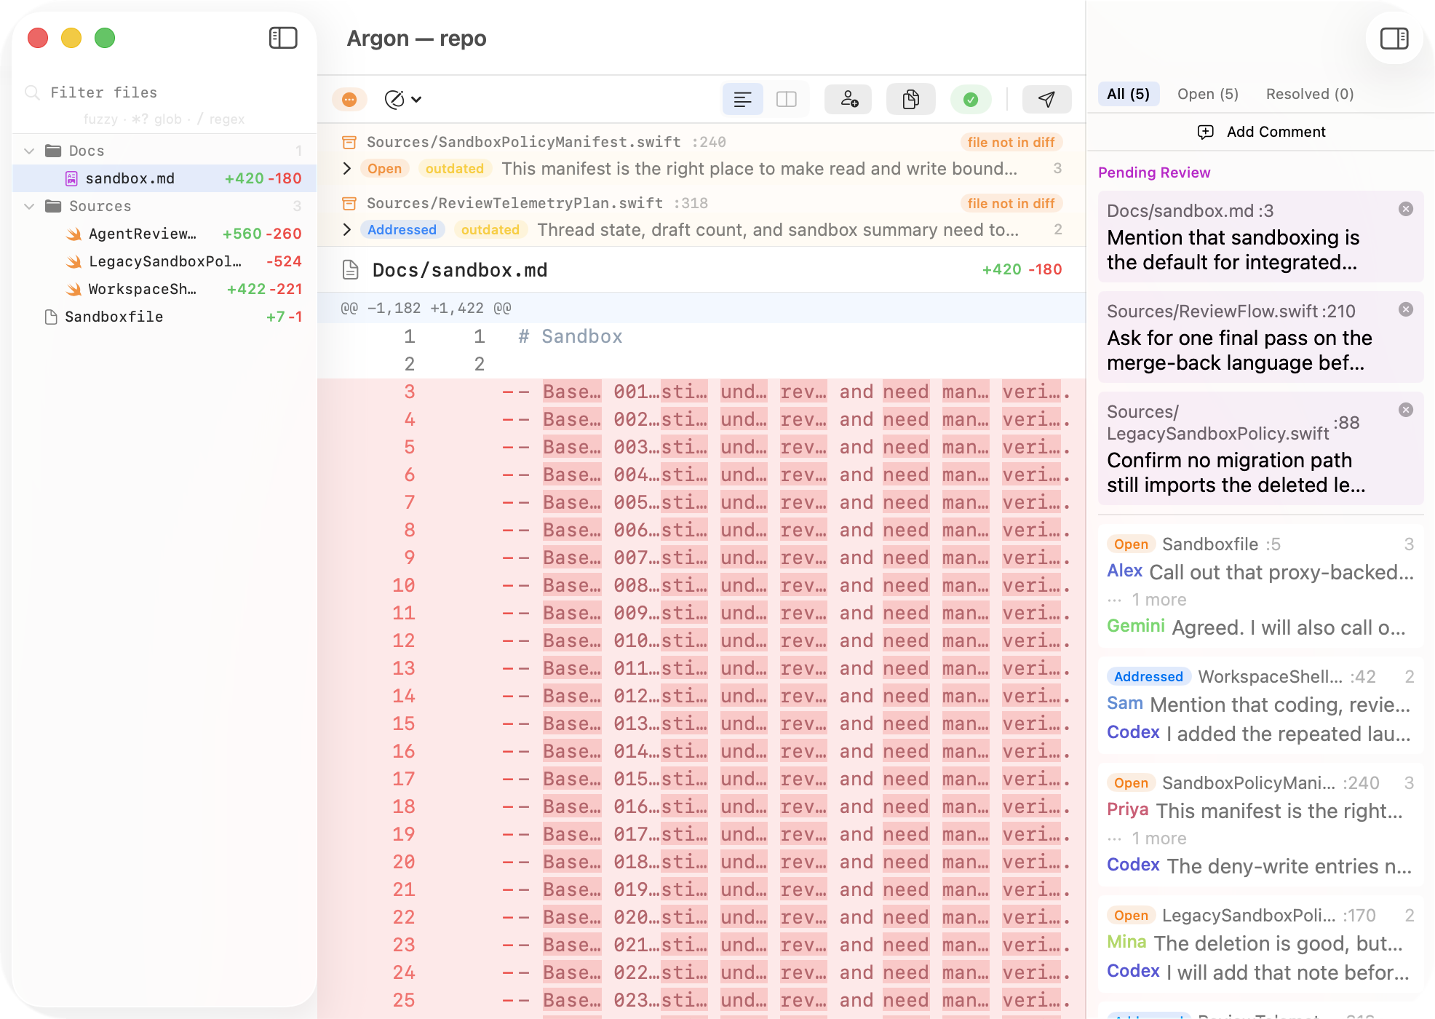Click the green approve checkmark icon
Screen dimensions: 1435x1019
point(971,99)
